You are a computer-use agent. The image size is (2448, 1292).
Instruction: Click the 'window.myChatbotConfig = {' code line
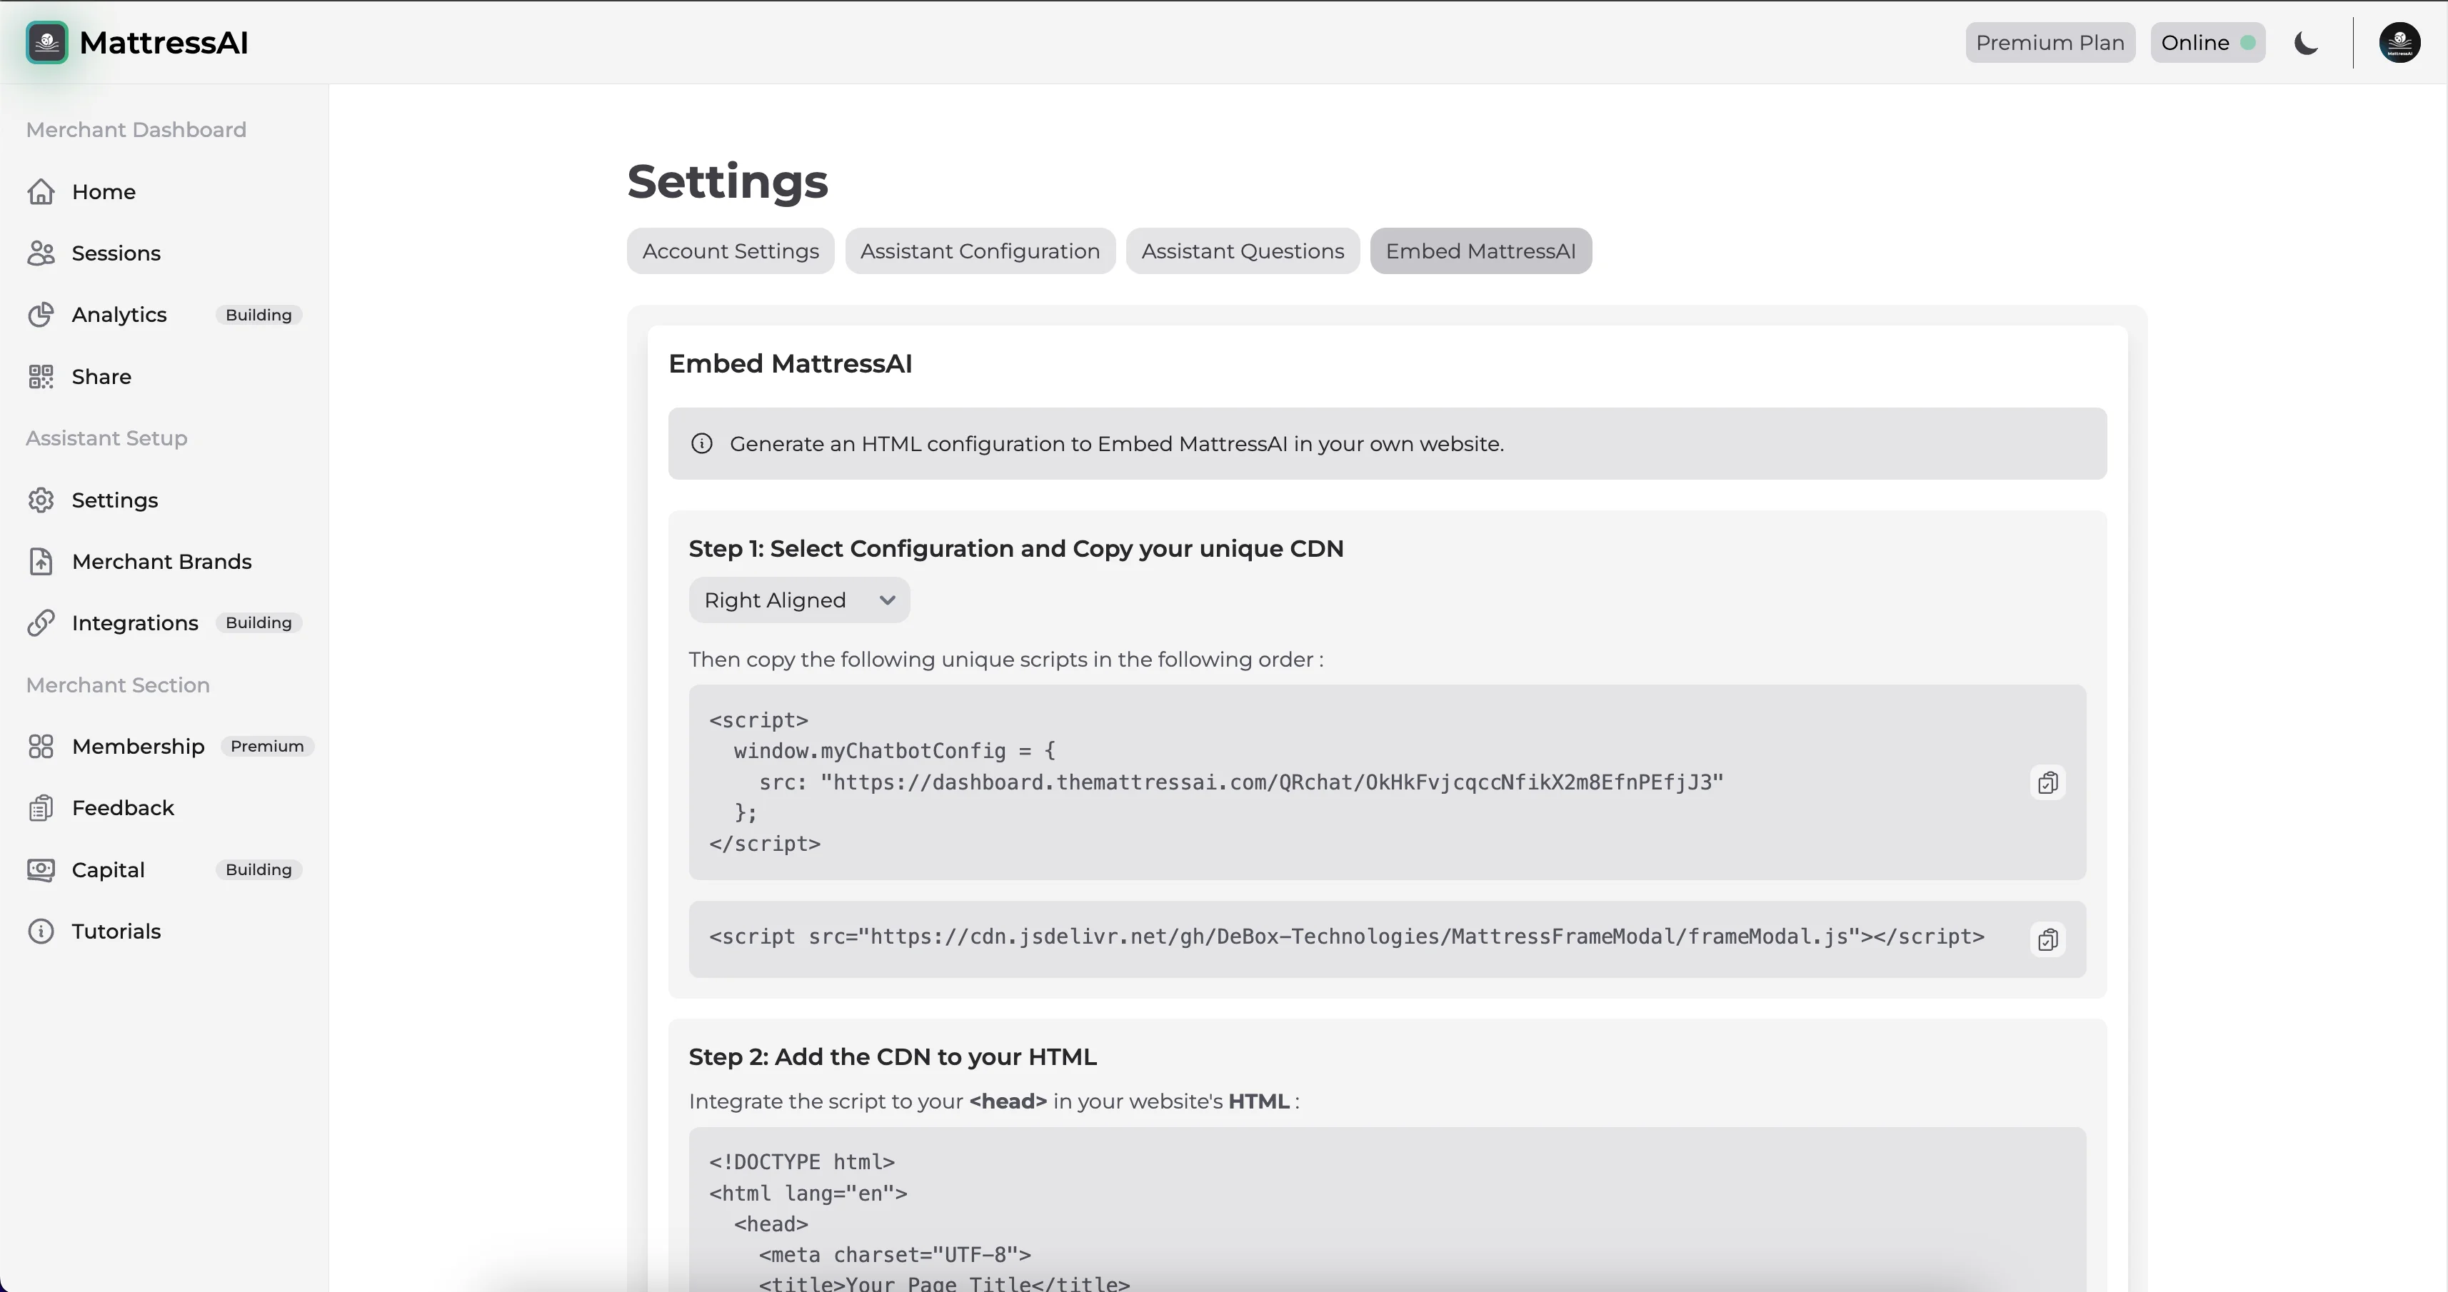(894, 752)
